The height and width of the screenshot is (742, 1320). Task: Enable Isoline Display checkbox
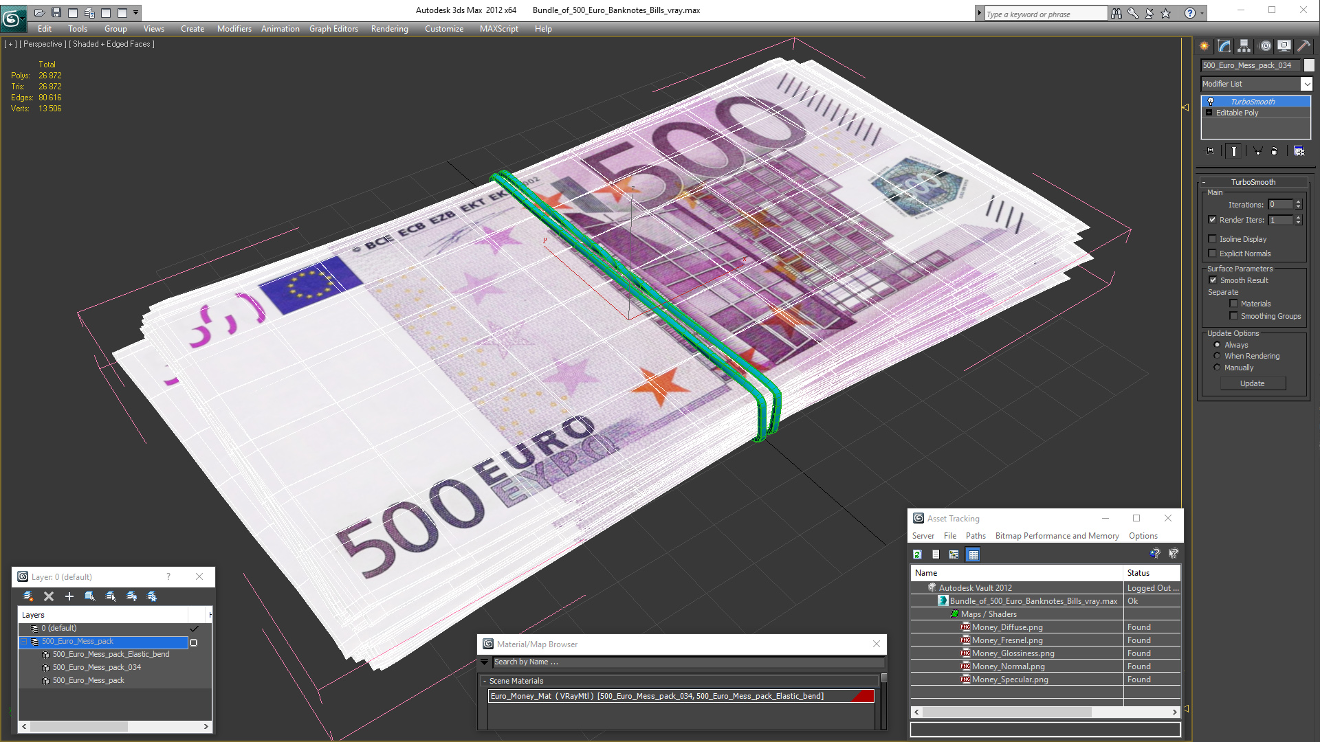point(1213,239)
